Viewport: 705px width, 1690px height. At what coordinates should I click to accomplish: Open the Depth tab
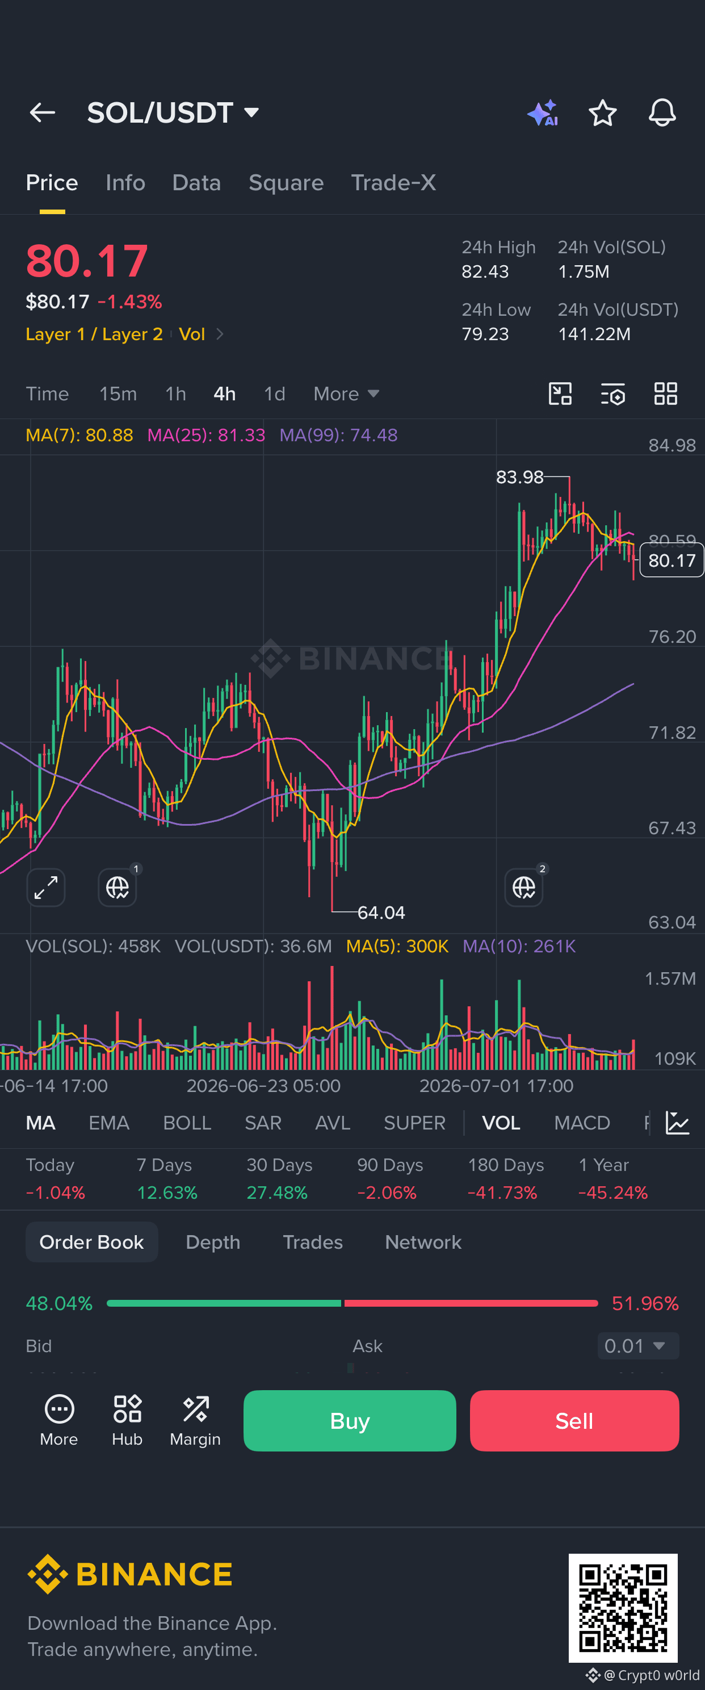tap(212, 1242)
